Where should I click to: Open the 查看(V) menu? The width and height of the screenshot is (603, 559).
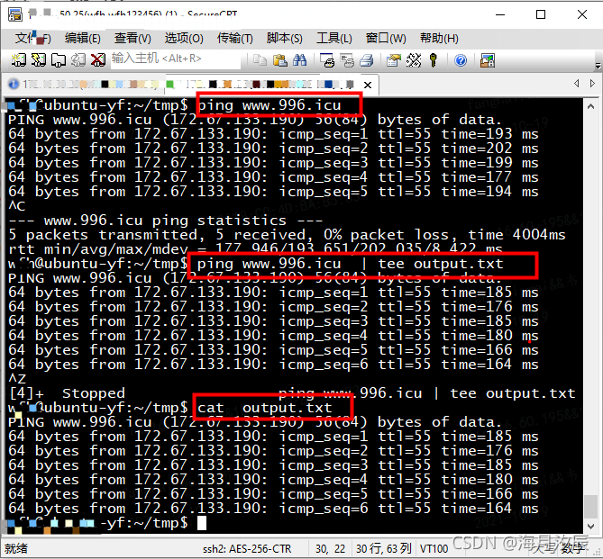click(132, 38)
